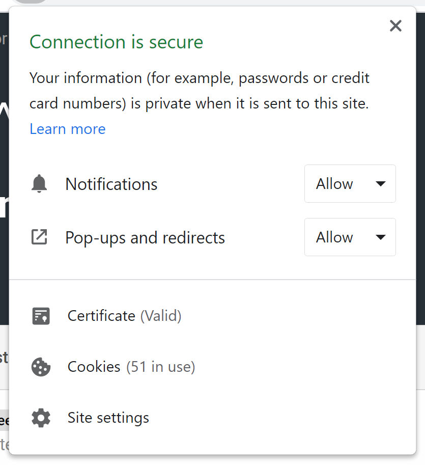Click the private information description text

(200, 91)
